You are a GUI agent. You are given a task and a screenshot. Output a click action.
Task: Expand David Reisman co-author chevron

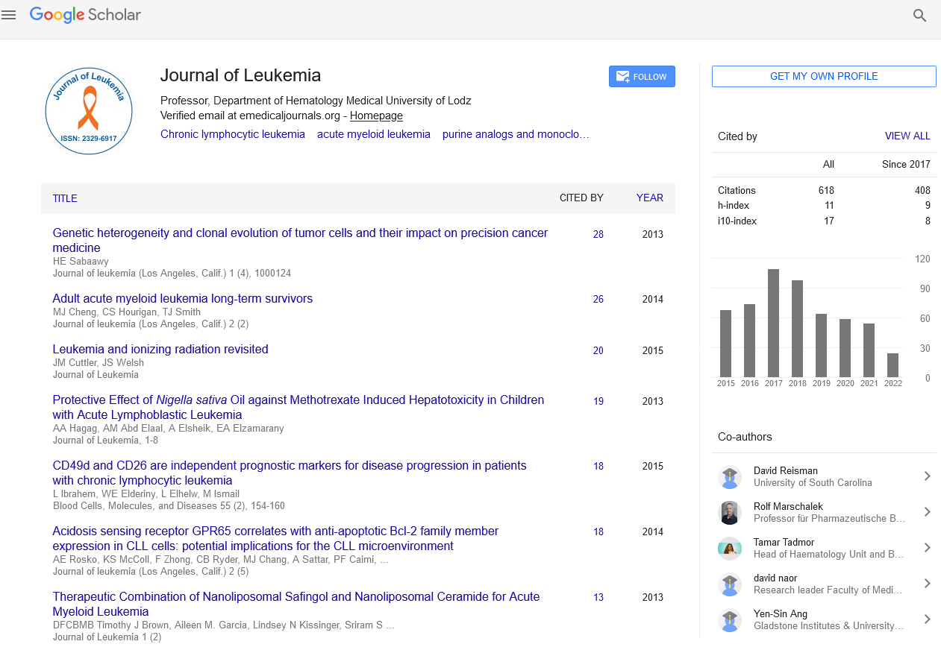(927, 476)
